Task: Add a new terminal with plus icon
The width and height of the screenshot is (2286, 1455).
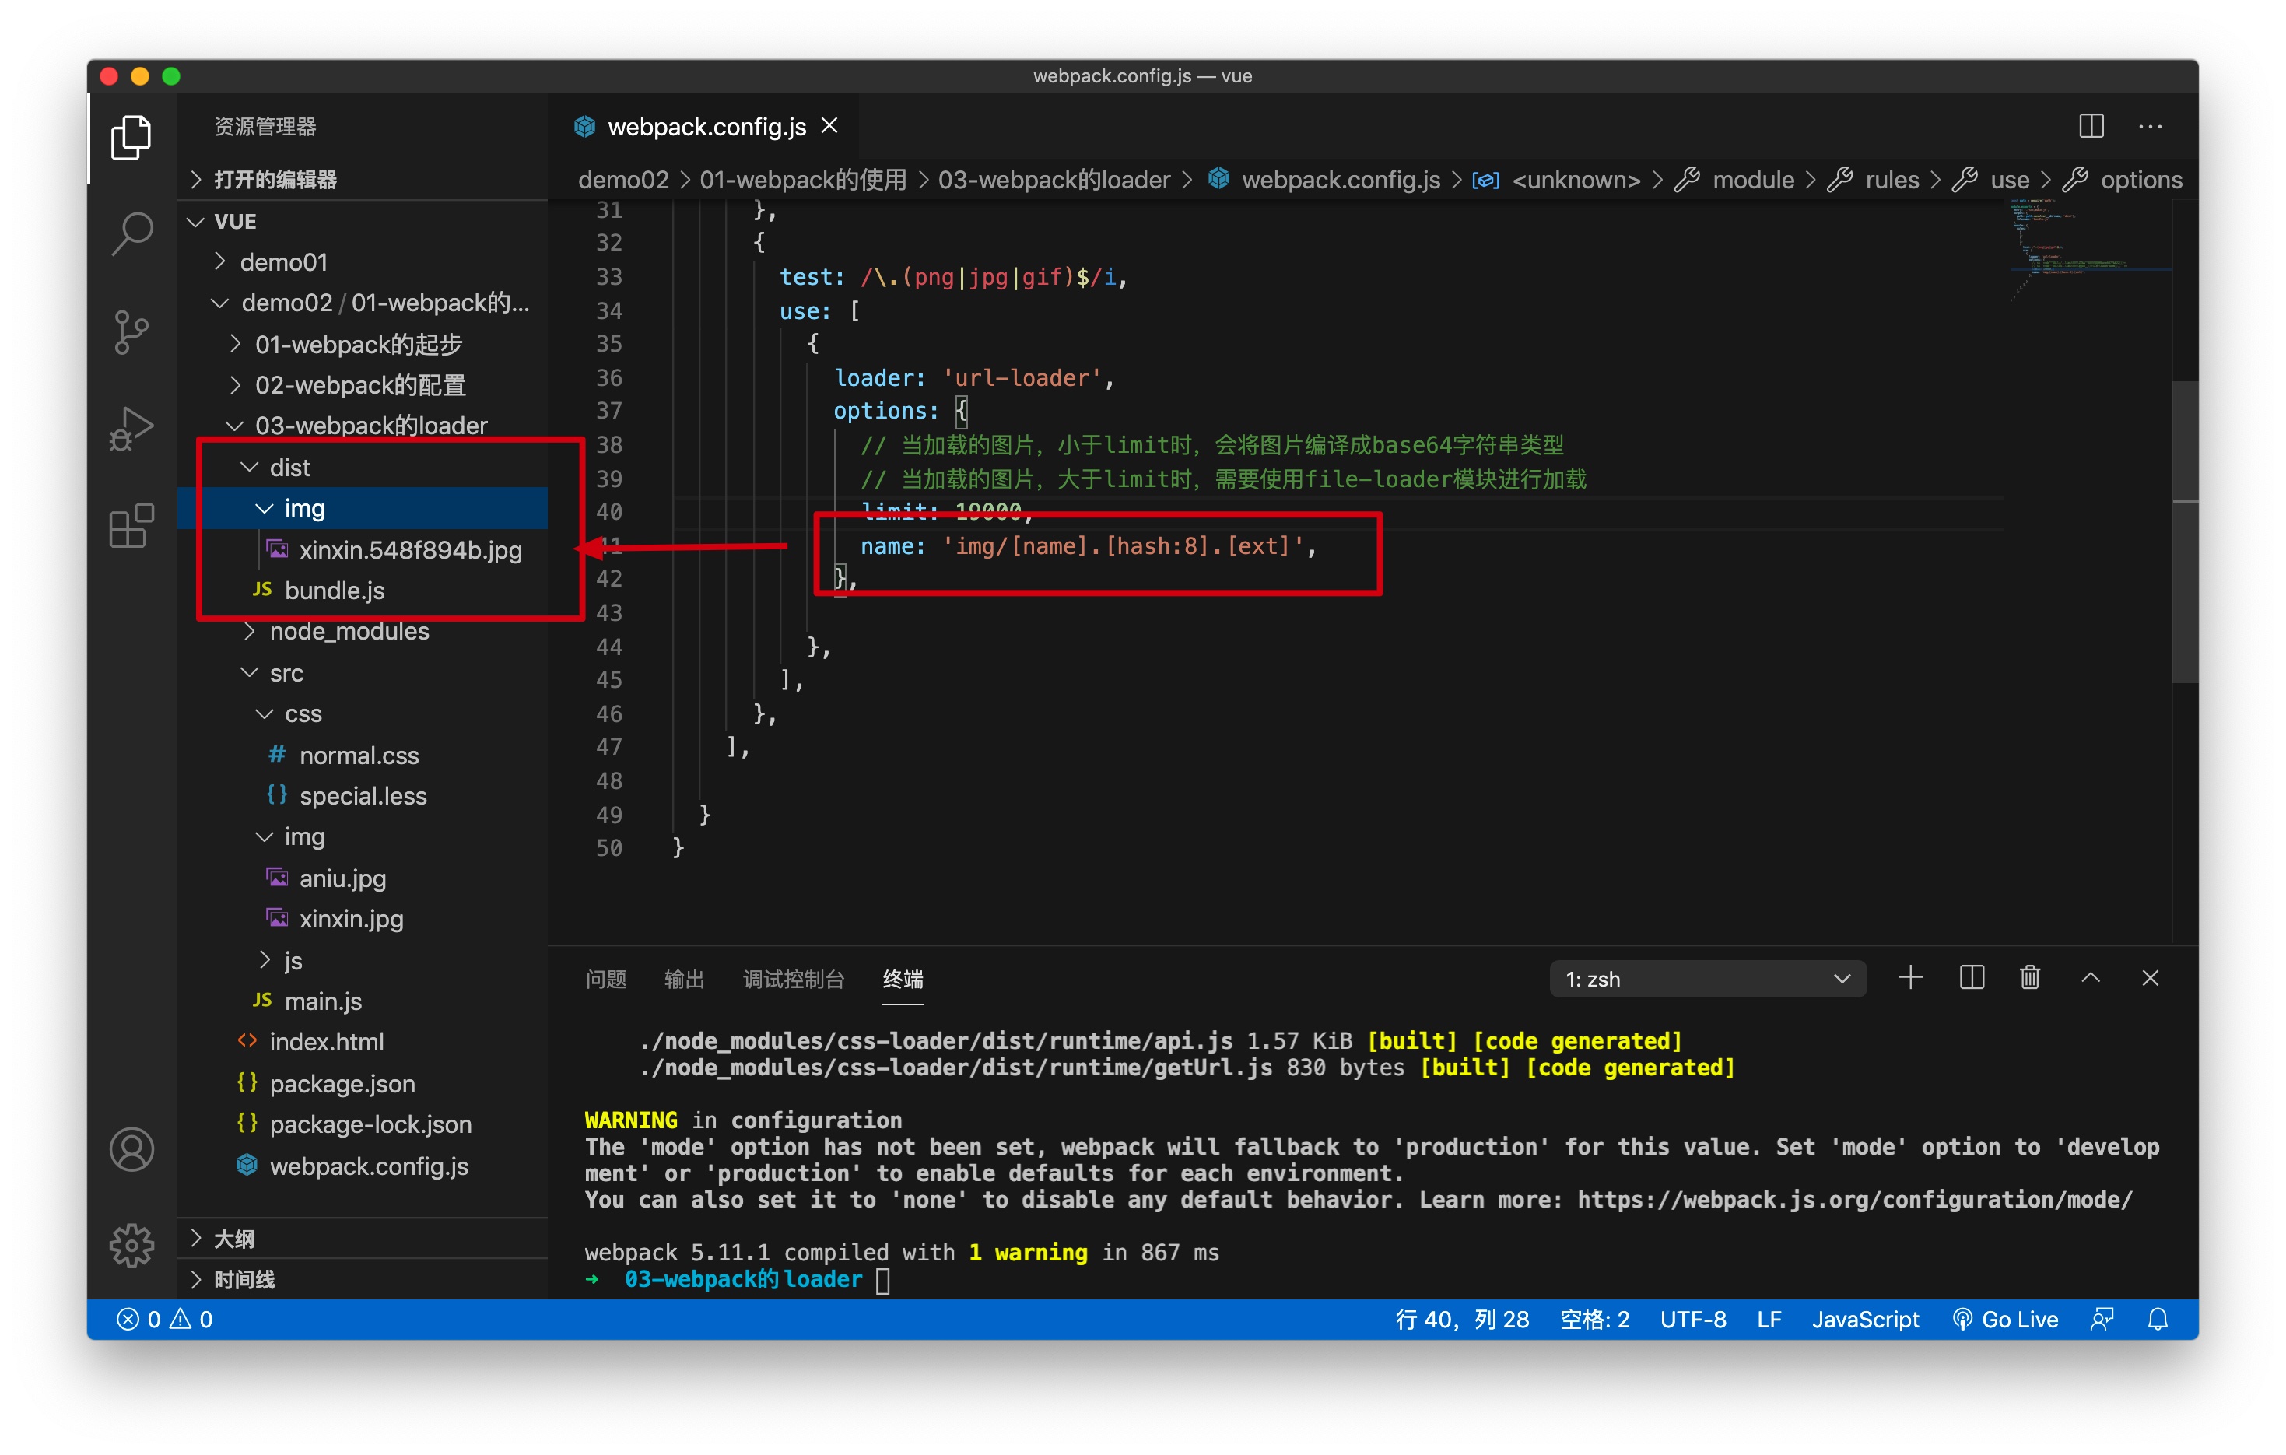Action: point(1910,977)
